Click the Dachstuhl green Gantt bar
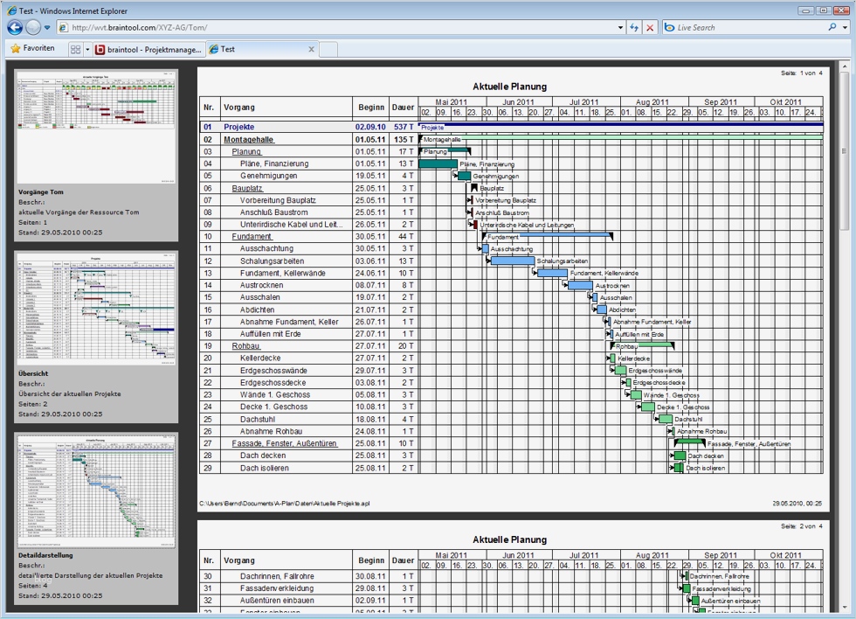 (x=666, y=419)
